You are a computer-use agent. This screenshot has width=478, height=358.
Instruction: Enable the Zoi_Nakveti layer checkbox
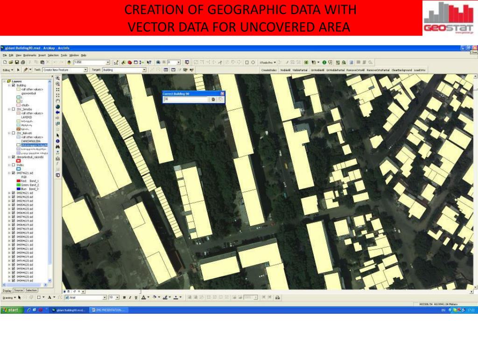point(14,133)
